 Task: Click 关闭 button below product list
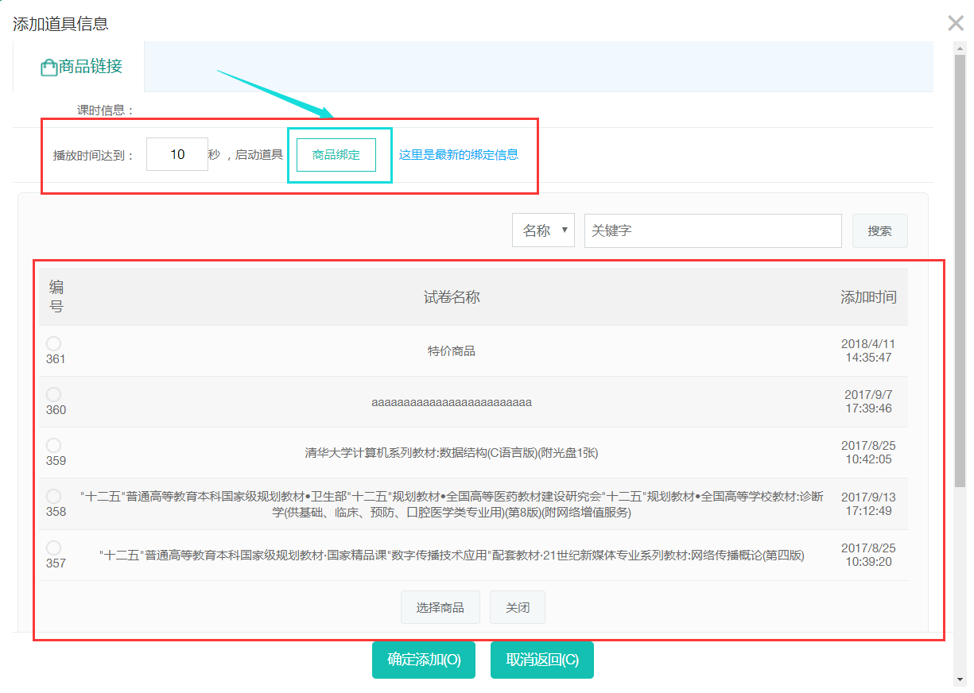(517, 607)
